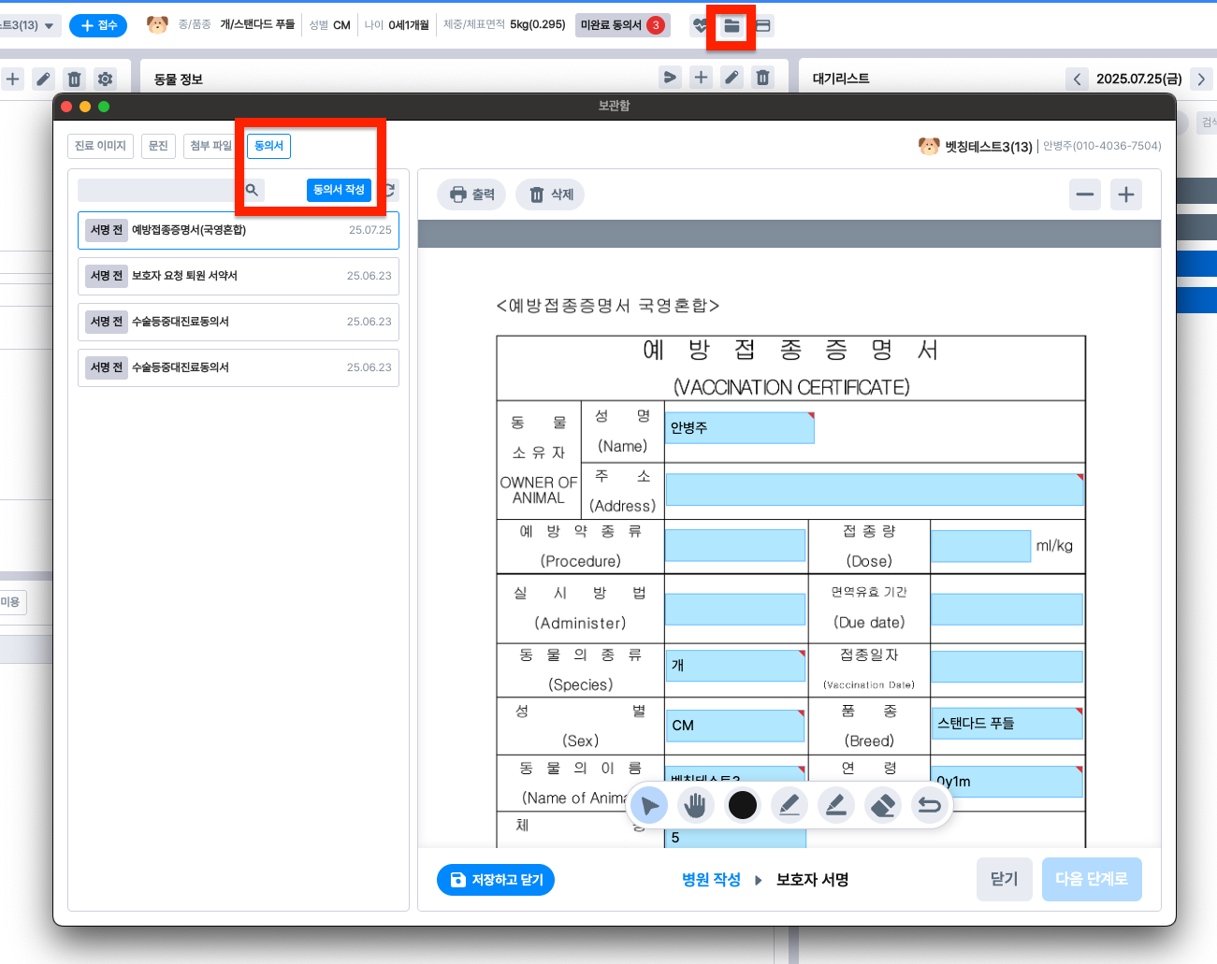
Task: Click the heart vitals icon in top bar
Action: click(701, 26)
